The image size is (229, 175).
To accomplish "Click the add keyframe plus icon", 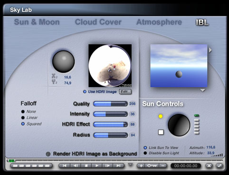I will point(141,166).
